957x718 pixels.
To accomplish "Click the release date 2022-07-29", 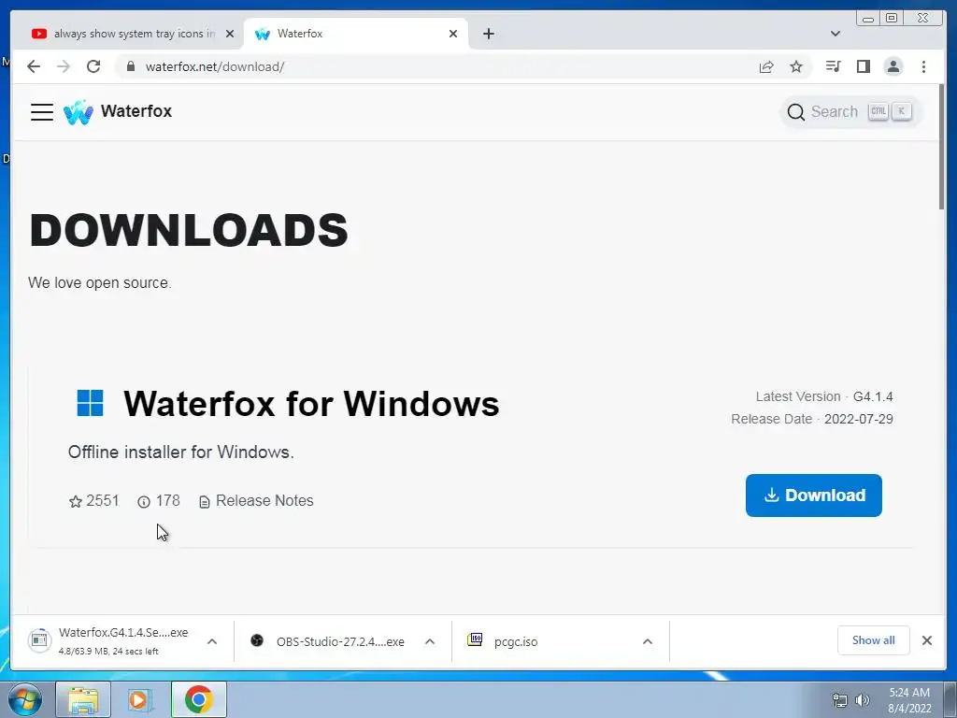I will (x=858, y=420).
